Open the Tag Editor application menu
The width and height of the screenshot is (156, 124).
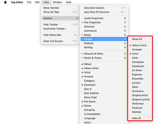[x=17, y=2]
